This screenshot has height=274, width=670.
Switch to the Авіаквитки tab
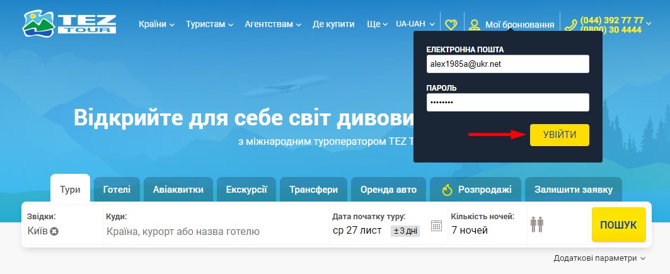[x=178, y=190]
